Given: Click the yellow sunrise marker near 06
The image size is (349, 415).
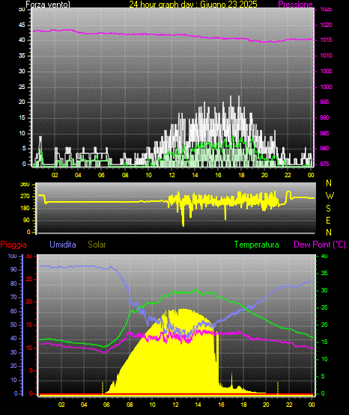Looking at the screenshot, I should [103, 388].
